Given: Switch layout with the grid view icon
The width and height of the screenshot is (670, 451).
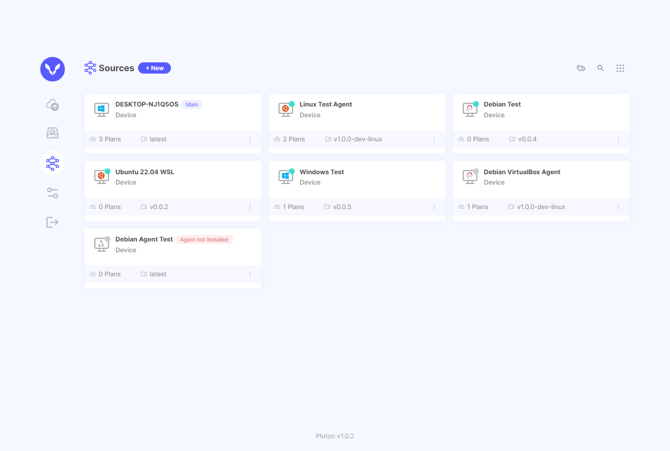Looking at the screenshot, I should point(620,68).
